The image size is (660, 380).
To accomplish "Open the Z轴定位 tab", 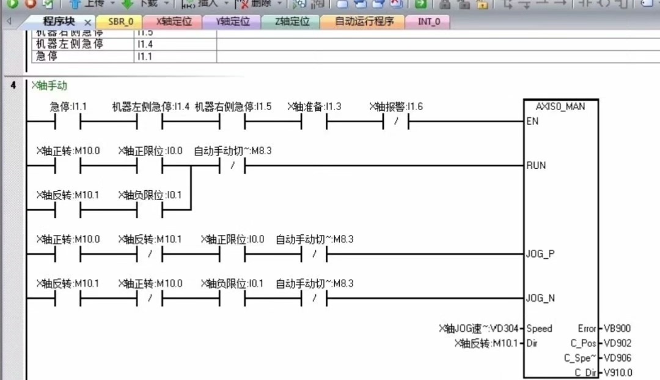I will (x=291, y=21).
